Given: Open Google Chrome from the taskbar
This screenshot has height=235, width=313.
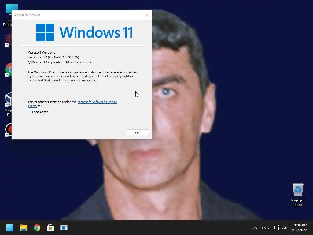Looking at the screenshot, I should point(37,228).
